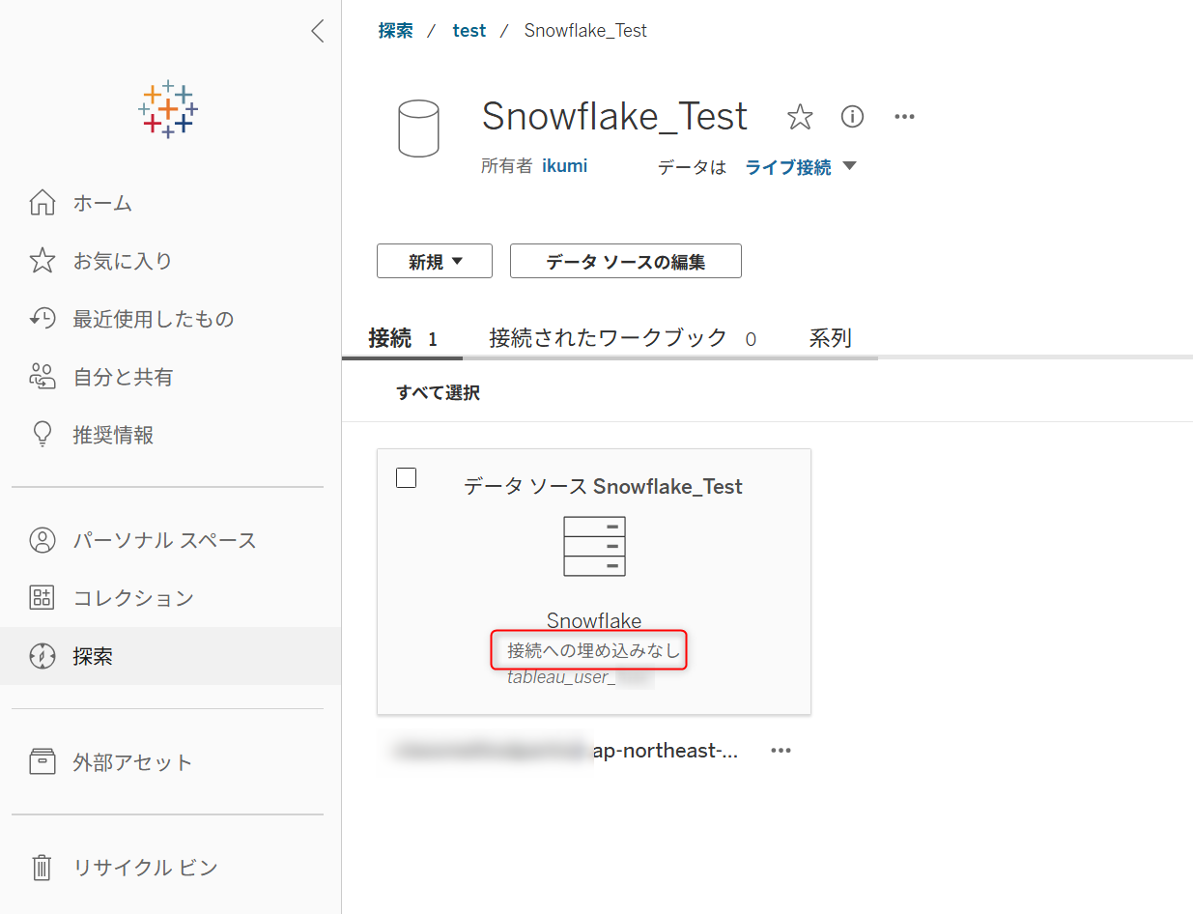The image size is (1193, 914).
Task: Switch to the 接続 tab
Action: click(x=403, y=338)
